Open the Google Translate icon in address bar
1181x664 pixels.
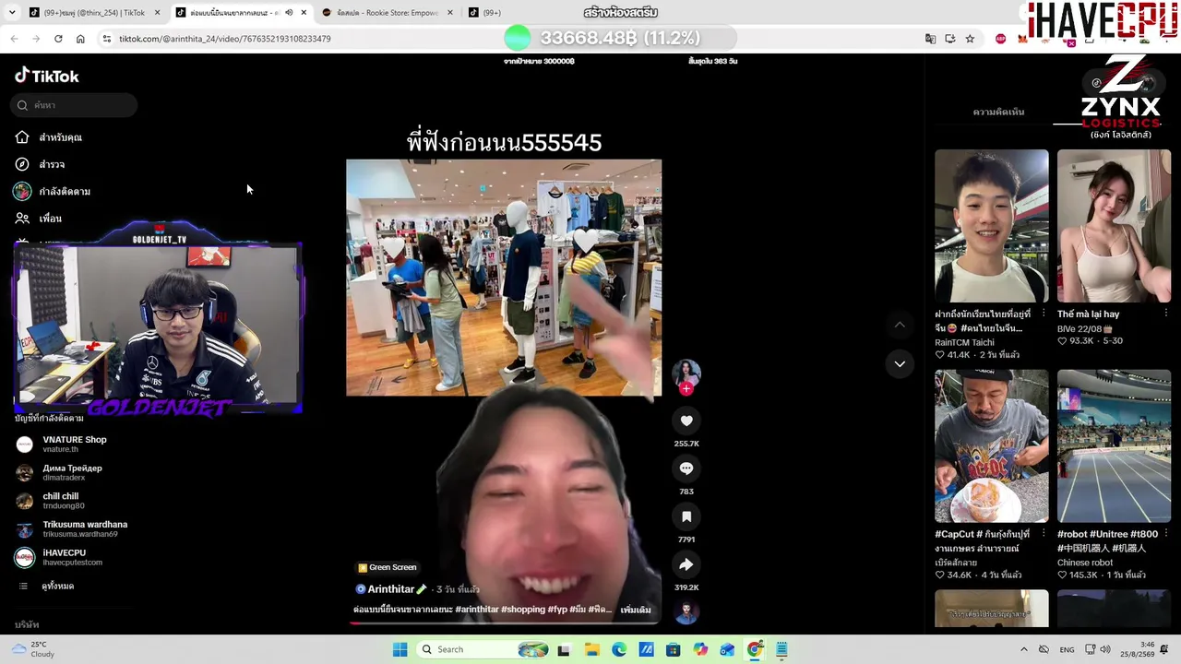(930, 39)
